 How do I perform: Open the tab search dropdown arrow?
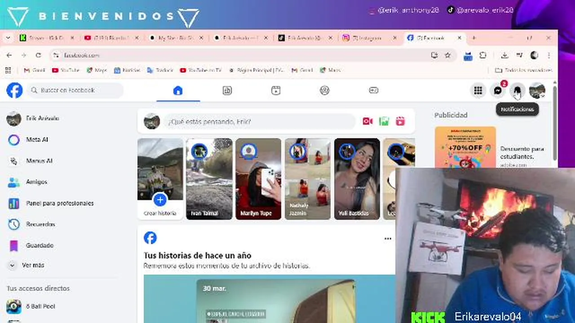(8, 38)
